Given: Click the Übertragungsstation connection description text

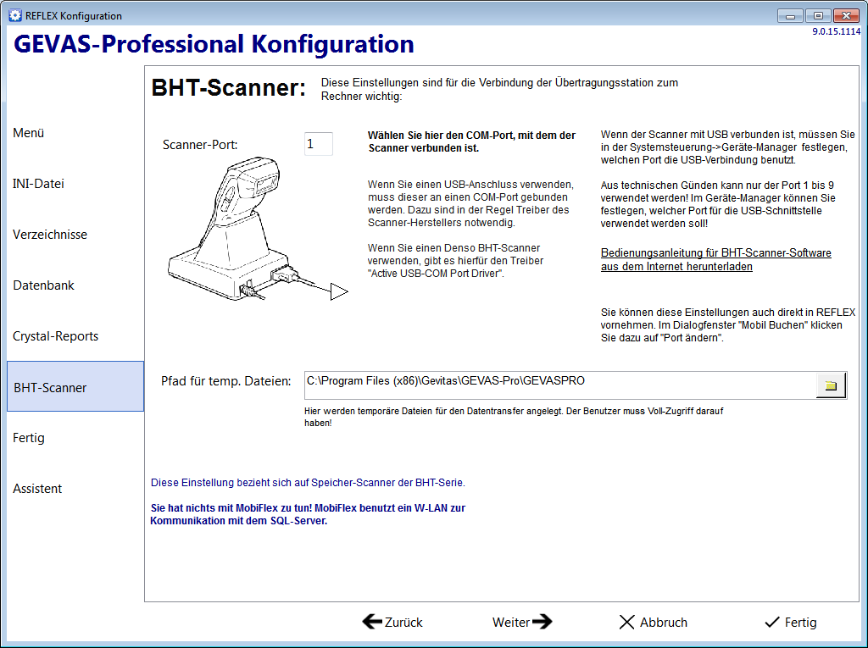Looking at the screenshot, I should coord(499,89).
